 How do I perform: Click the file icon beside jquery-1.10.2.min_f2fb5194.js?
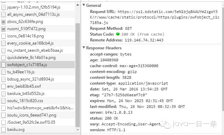click(x=3, y=7)
